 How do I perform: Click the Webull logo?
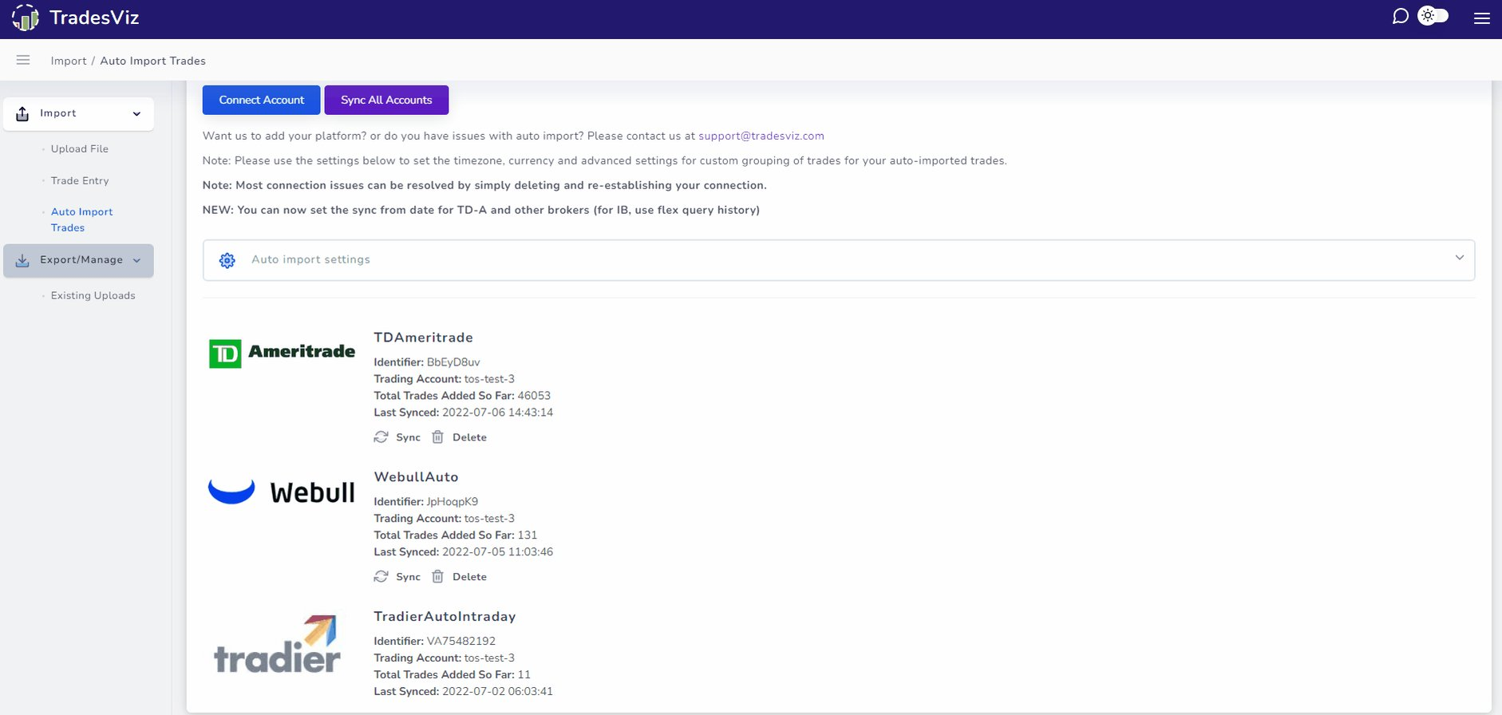click(x=281, y=492)
